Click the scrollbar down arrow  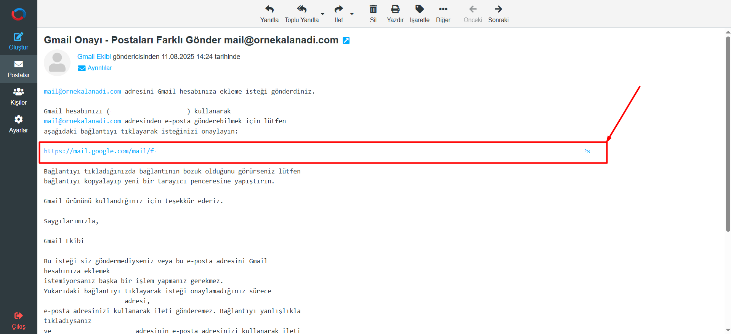click(728, 330)
